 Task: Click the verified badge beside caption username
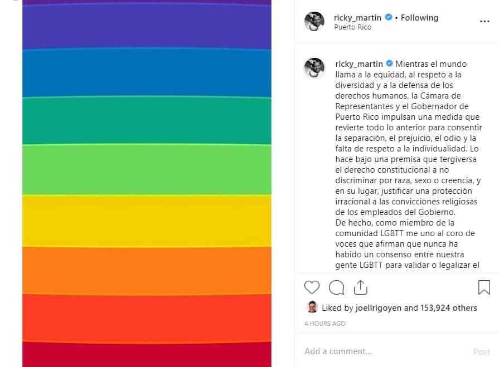(389, 64)
